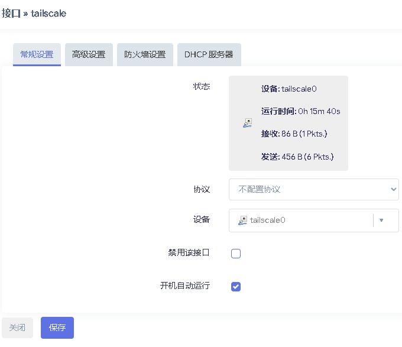Open the 协议 dropdown showing 不配置协议

313,189
